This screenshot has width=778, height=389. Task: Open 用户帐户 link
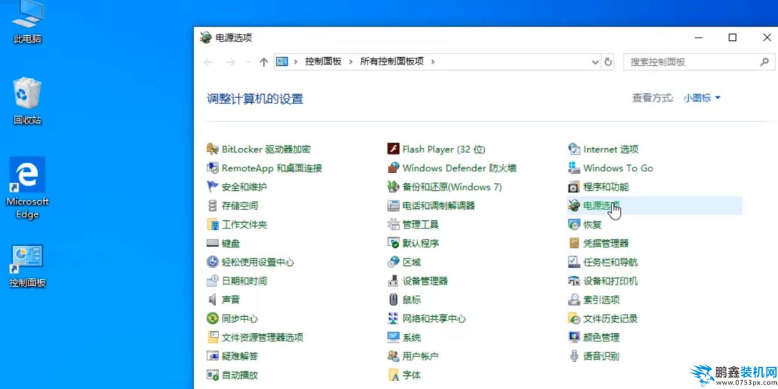click(x=420, y=356)
